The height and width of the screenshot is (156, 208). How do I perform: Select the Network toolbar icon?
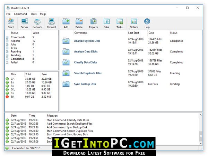pos(37,21)
